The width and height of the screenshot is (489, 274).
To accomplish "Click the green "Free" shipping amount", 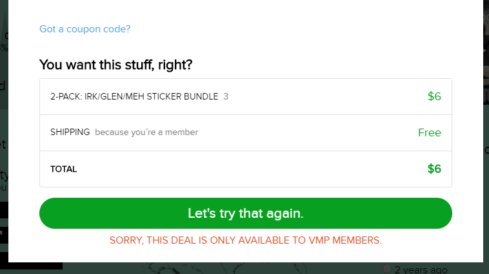I will point(429,132).
